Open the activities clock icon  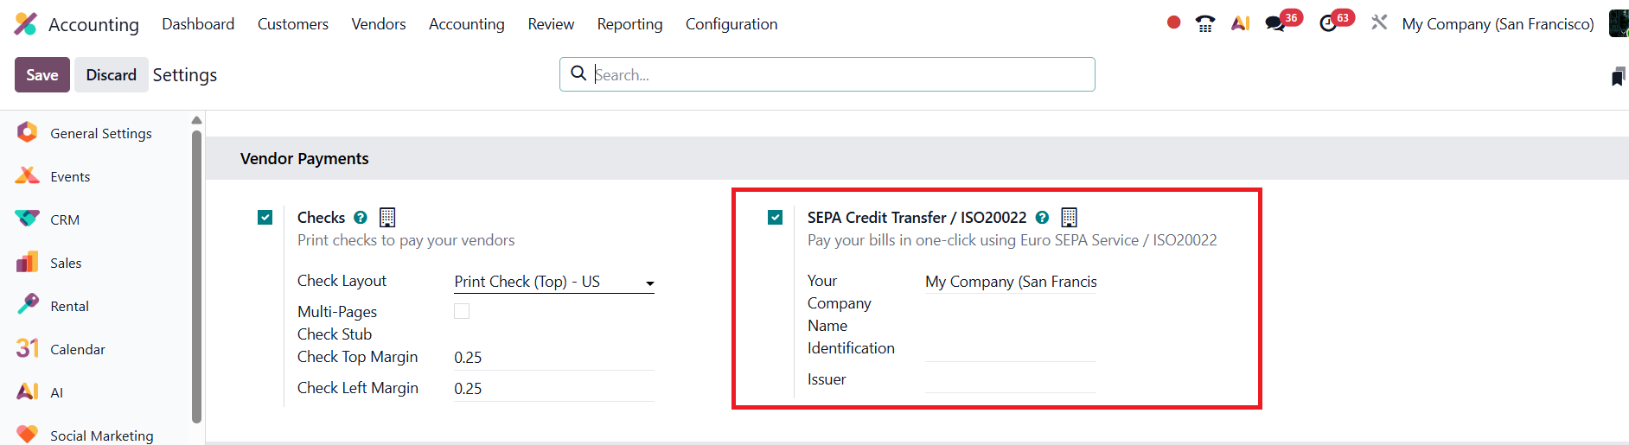[x=1329, y=23]
